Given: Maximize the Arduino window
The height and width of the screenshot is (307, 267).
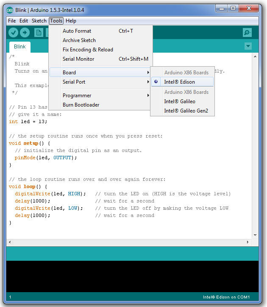Looking at the screenshot, I should (233, 8).
